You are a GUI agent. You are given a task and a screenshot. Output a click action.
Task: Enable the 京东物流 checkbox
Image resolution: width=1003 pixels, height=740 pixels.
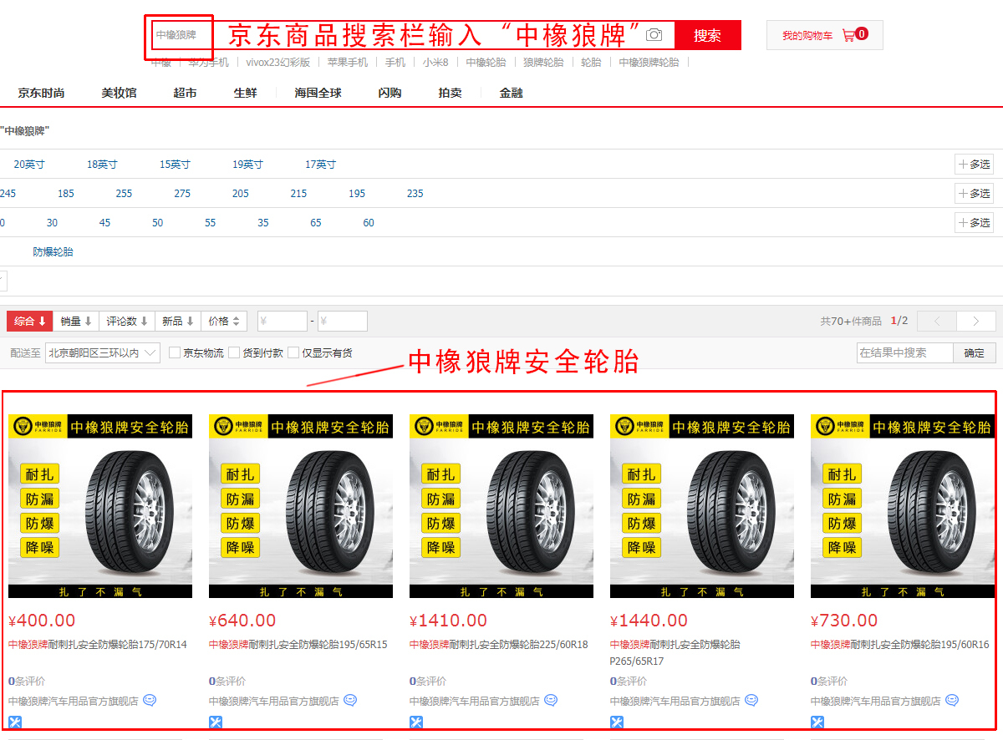tap(175, 352)
